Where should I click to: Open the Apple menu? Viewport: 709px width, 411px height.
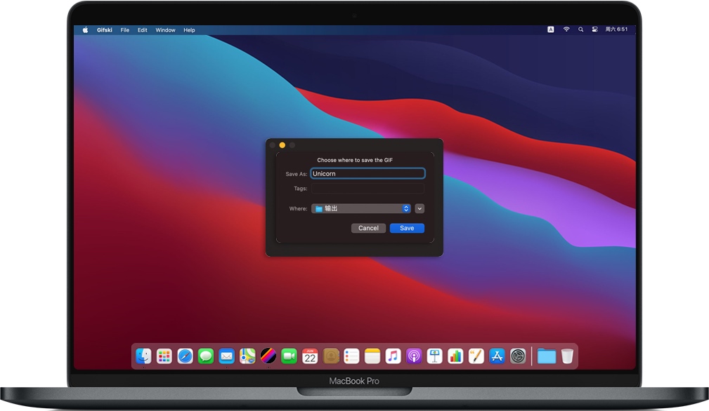86,30
